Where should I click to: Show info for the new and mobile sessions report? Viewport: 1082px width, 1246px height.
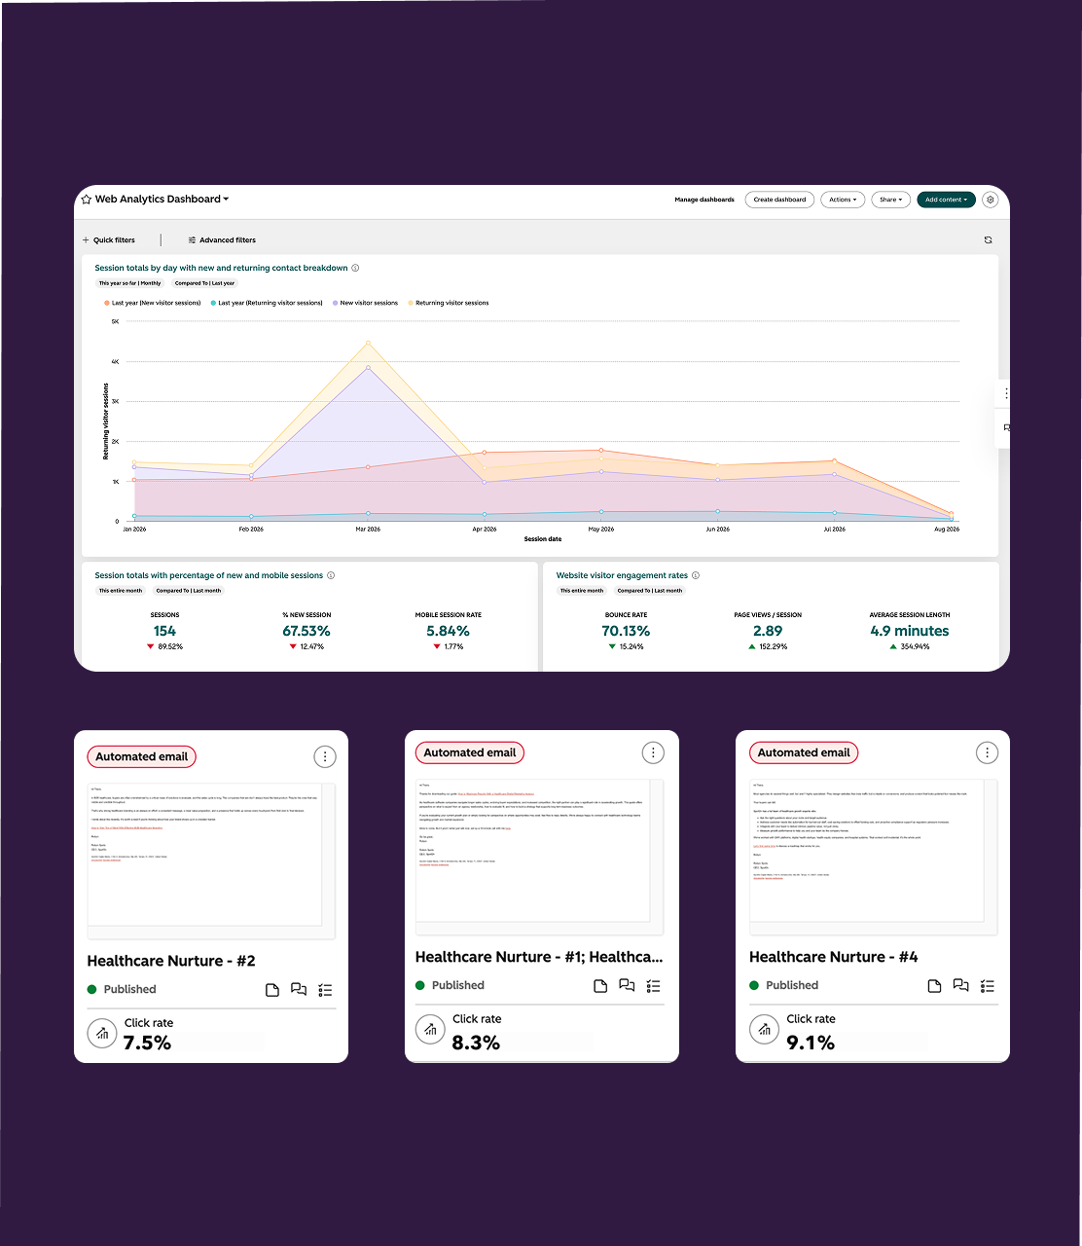pos(331,575)
